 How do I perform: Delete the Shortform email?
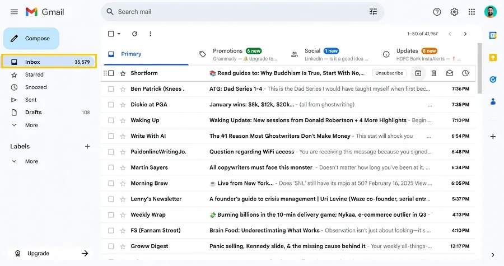coord(433,73)
